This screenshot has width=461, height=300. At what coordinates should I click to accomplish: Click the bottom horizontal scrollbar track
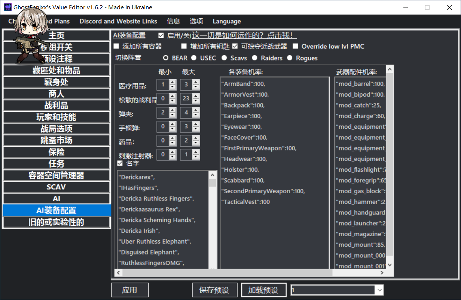[355, 273]
